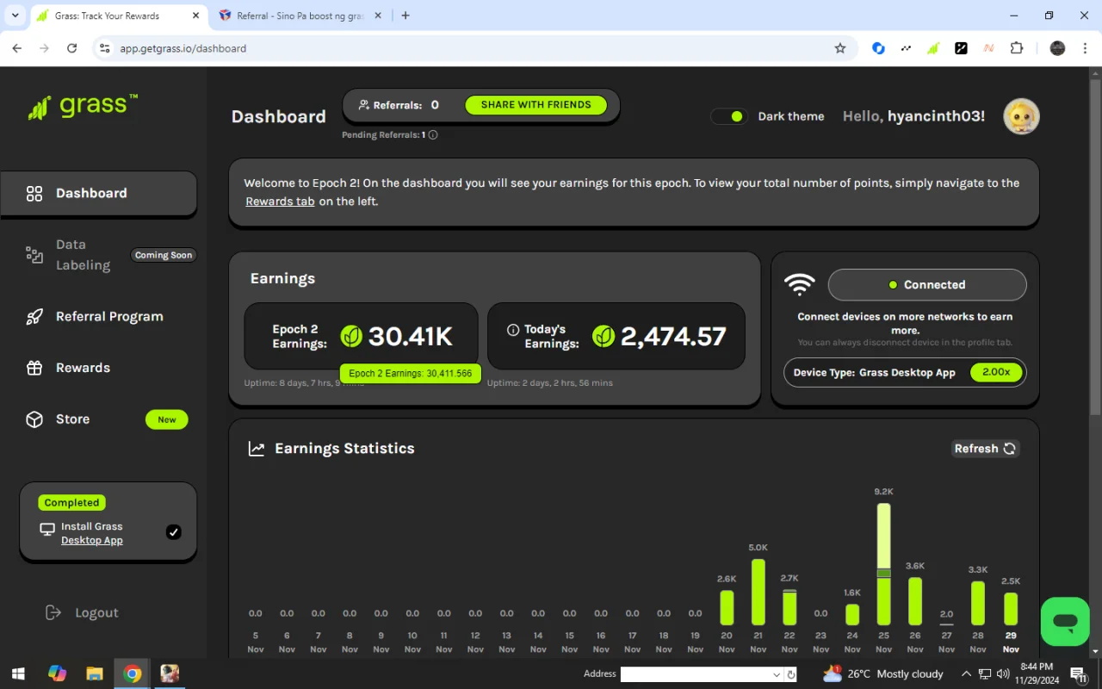The image size is (1102, 689).
Task: Show hidden system tray icons
Action: tap(966, 673)
